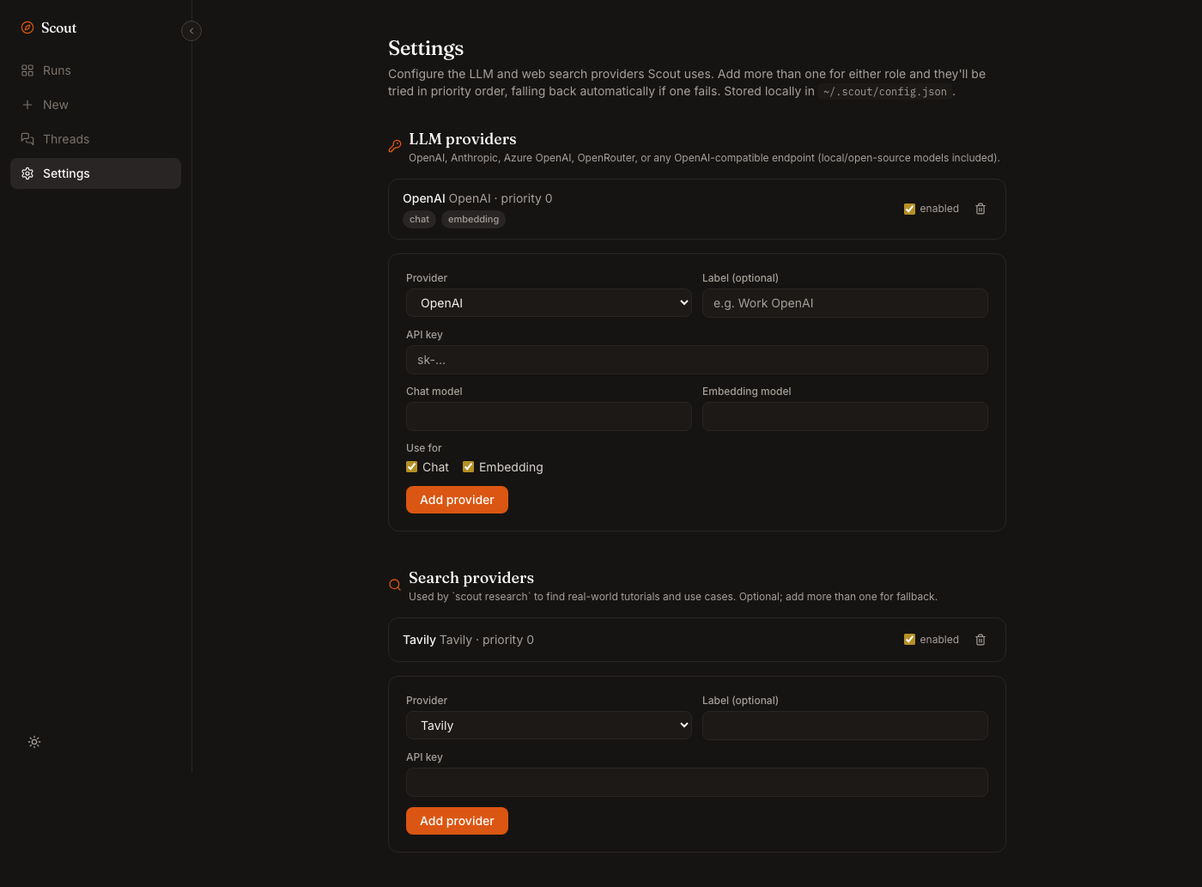The image size is (1202, 887).
Task: Click the LLM providers key icon
Action: pos(395,146)
